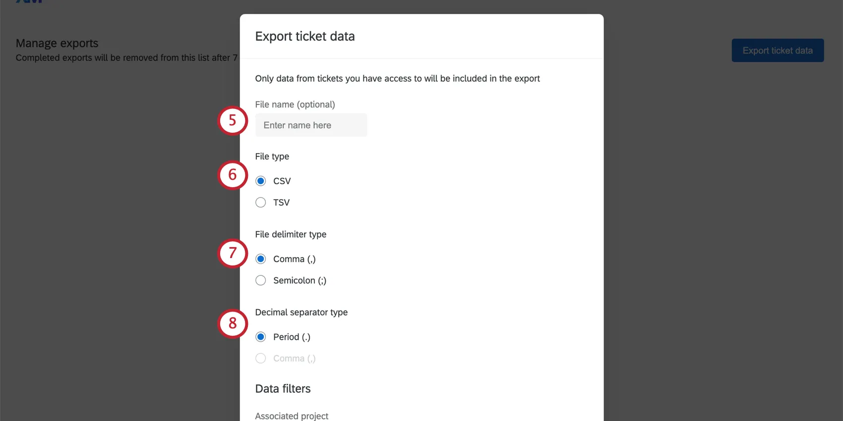Click the Manage exports heading

57,43
